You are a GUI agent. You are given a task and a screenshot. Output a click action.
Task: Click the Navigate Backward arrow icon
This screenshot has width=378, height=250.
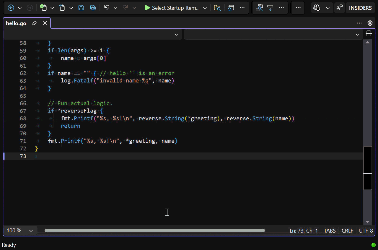tap(11, 8)
